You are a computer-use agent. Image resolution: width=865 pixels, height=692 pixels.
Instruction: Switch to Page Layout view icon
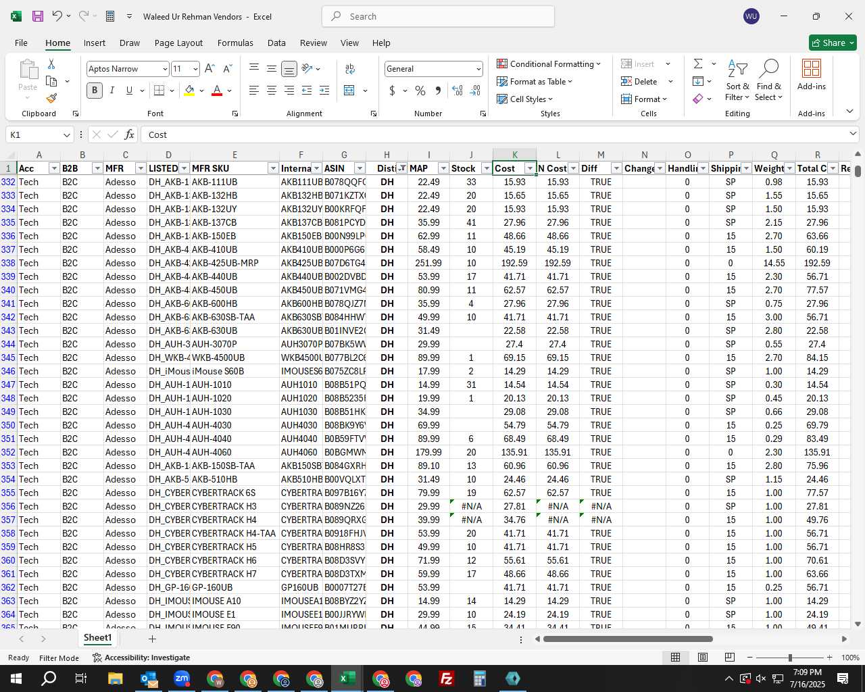(x=703, y=658)
